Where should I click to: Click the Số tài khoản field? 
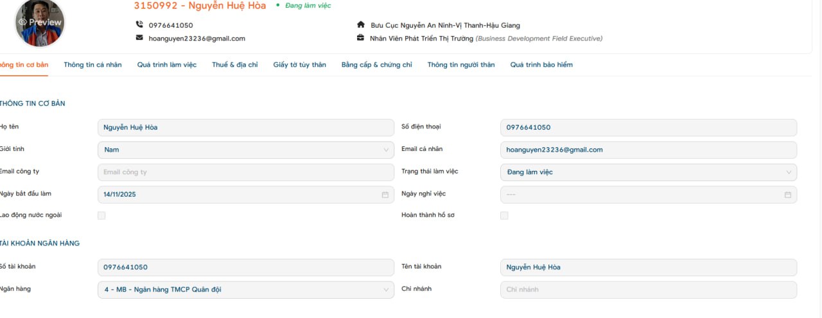pyautogui.click(x=246, y=267)
